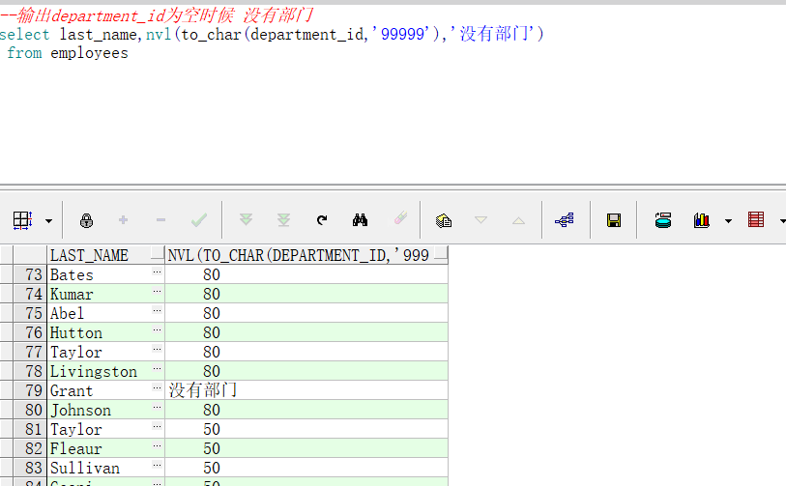Click the red comment line in editor
786x486 pixels.
157,15
